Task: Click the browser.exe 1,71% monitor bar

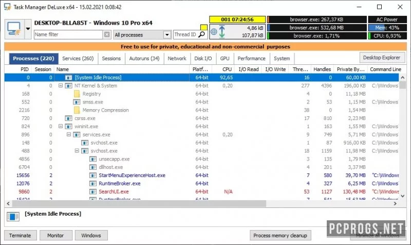Action: (x=316, y=36)
